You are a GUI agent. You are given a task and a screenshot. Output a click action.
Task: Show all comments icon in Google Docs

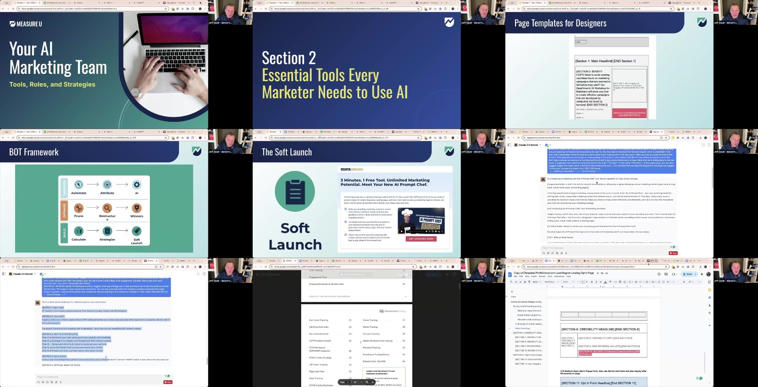coord(666,274)
